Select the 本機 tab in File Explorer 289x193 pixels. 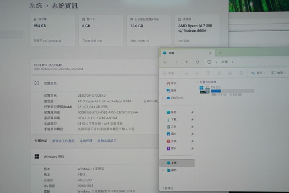coord(187,53)
